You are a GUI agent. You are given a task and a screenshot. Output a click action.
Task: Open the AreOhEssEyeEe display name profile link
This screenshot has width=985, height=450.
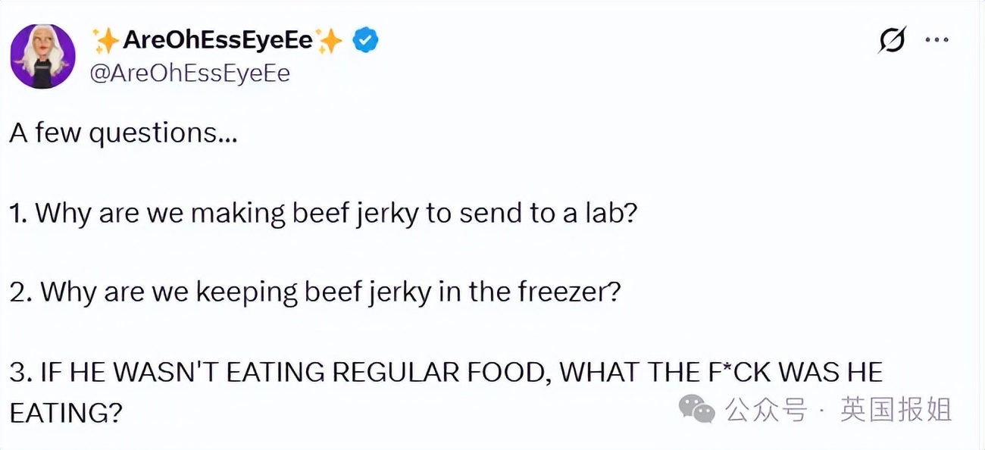pos(217,40)
